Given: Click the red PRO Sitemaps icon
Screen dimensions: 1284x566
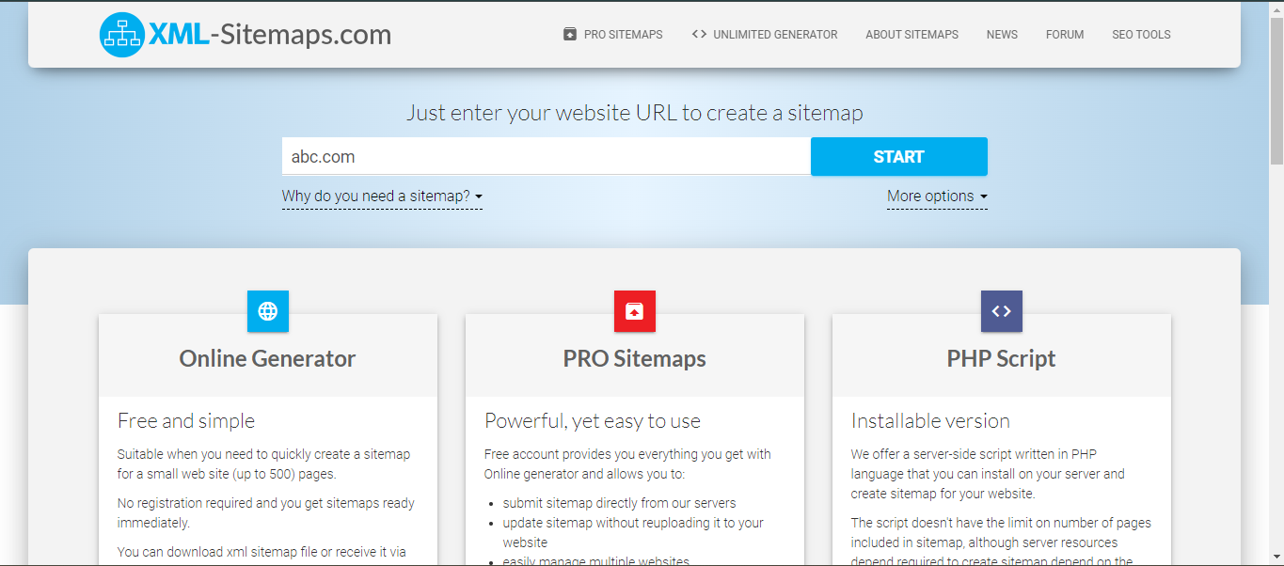Looking at the screenshot, I should tap(634, 311).
